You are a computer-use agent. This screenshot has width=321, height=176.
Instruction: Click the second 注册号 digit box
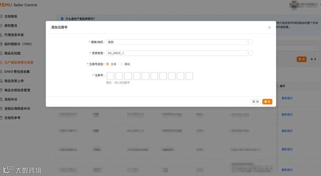[x=119, y=76]
